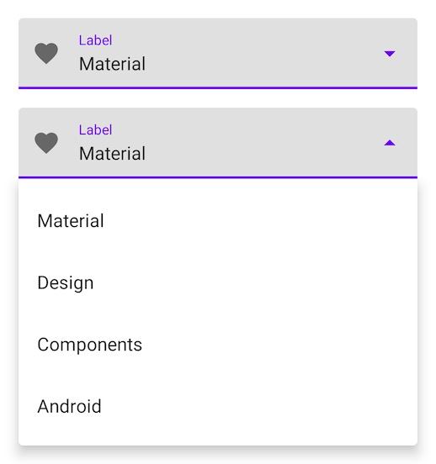
Task: Click the purple underline of the top field
Action: coord(218,88)
